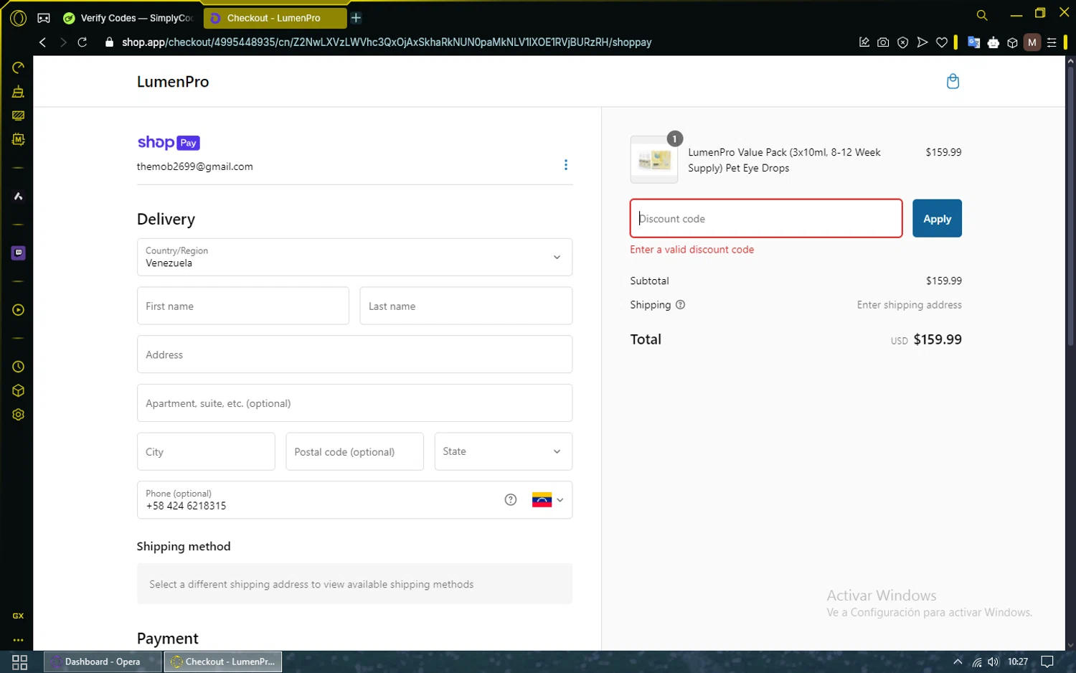The width and height of the screenshot is (1076, 673).
Task: Click the Shipping info question mark icon
Action: [681, 305]
